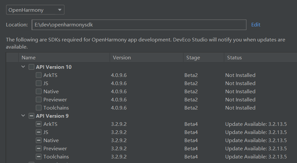Select the ArkTS label under API Version 10

(50, 75)
